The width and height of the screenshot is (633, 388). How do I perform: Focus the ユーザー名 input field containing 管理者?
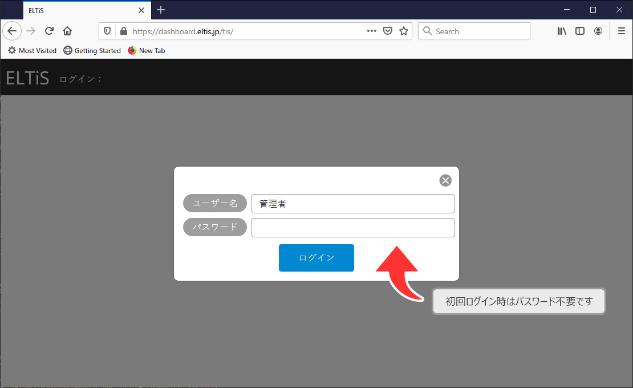coord(353,204)
